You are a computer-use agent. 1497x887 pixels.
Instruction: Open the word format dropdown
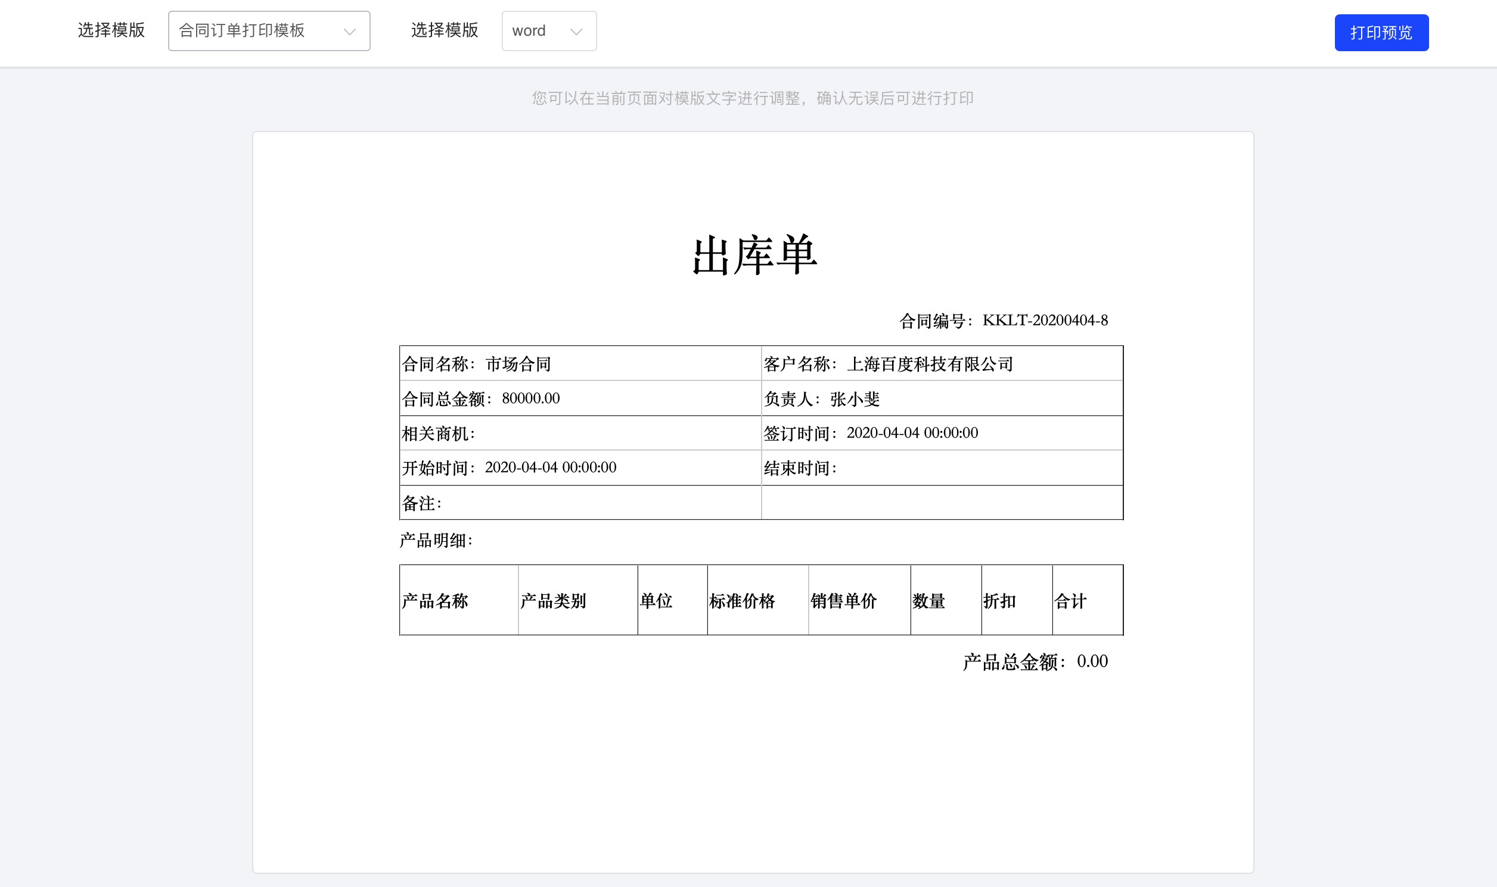[x=539, y=31]
